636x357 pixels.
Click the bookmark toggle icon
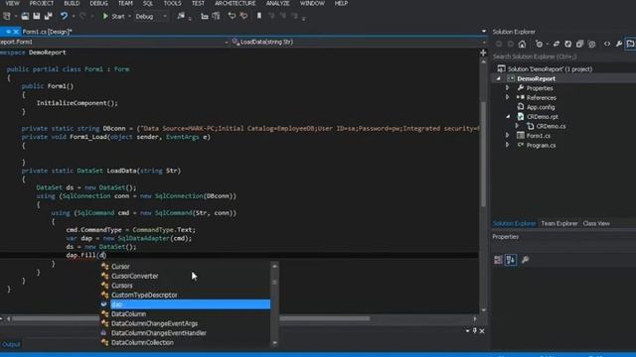[259, 16]
